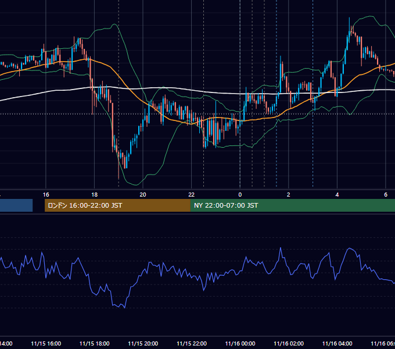Click the NY 22:00-07:00 JST session bar
395x349 pixels.
(292, 205)
